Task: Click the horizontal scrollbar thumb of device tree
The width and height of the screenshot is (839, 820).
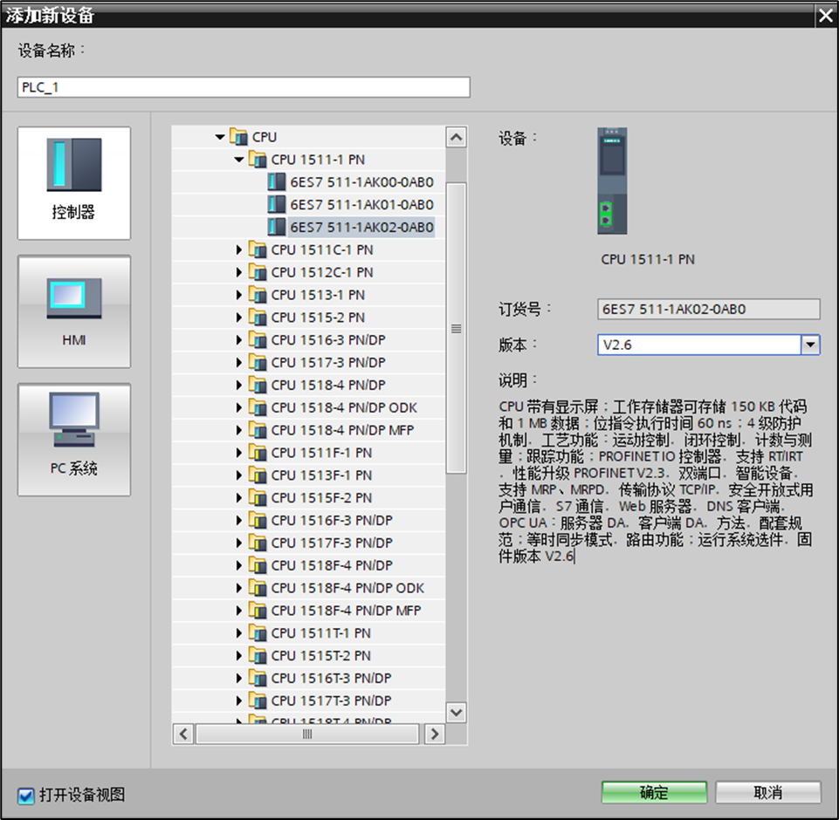Action: coord(307,734)
